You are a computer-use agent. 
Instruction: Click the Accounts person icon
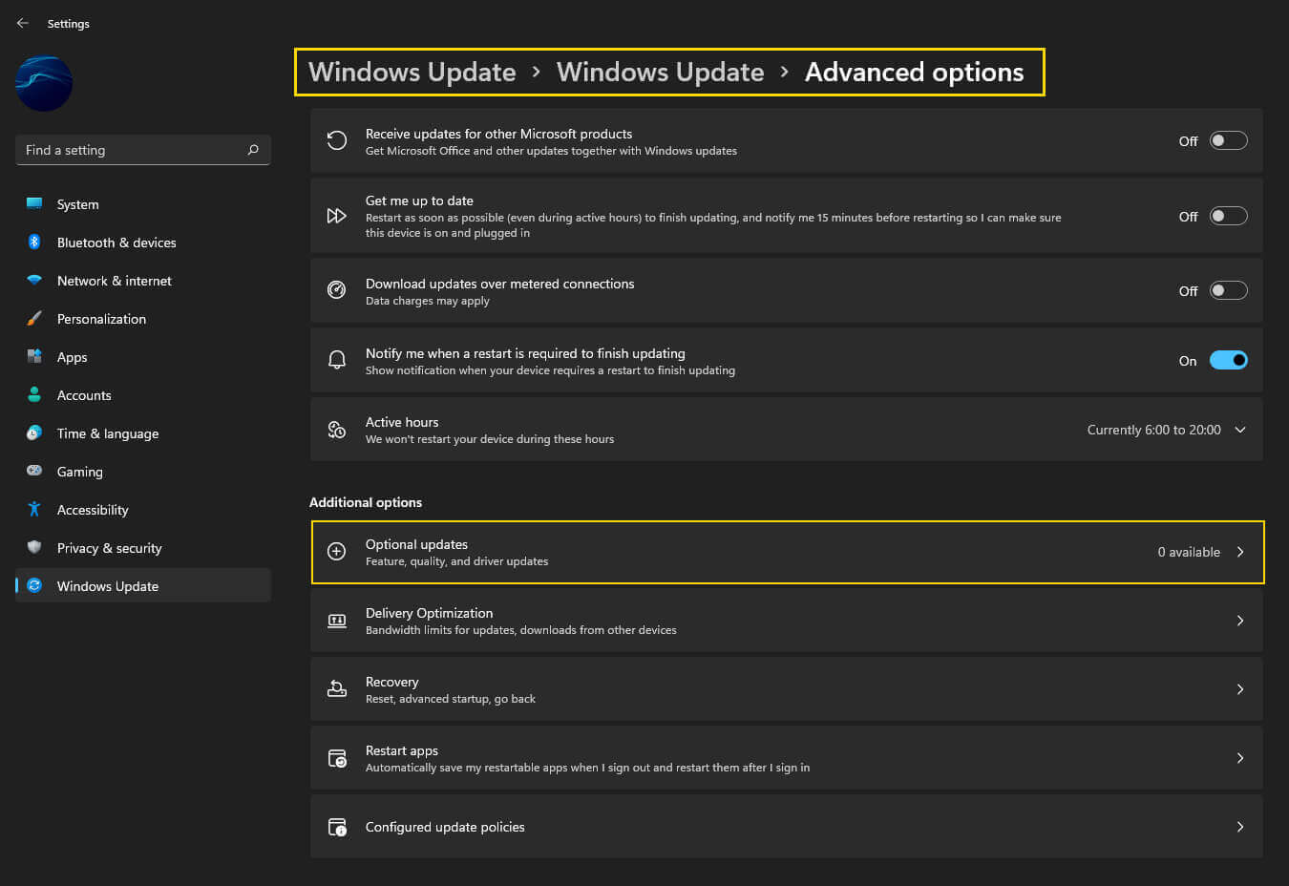click(x=34, y=394)
